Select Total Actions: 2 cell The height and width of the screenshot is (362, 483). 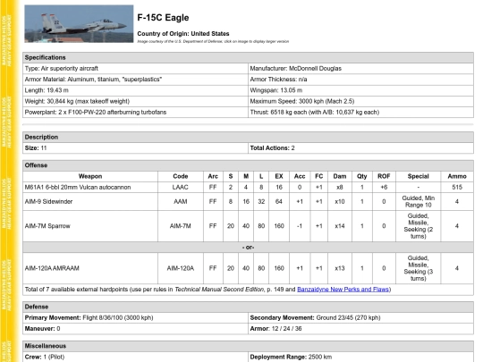(x=360, y=148)
